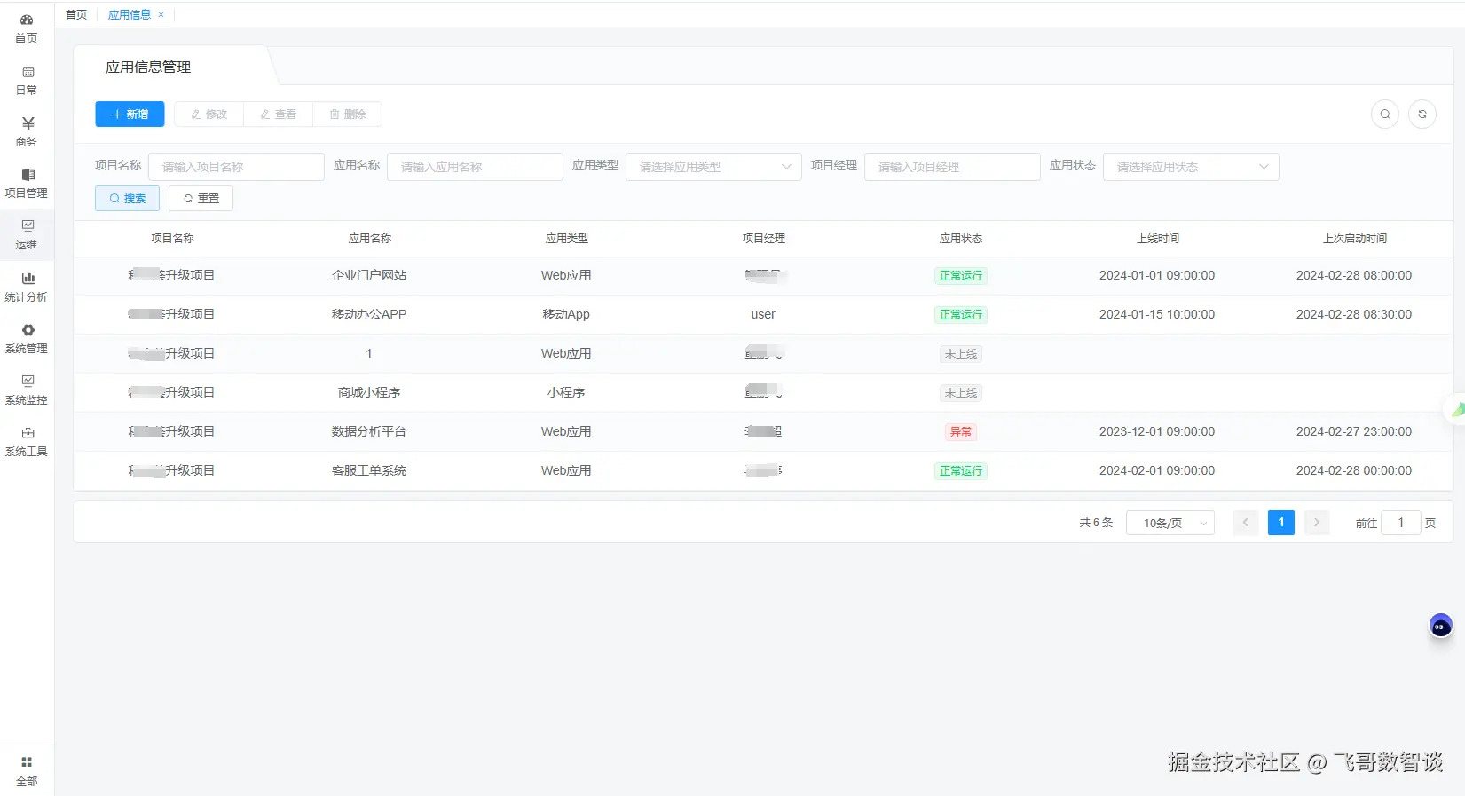
Task: Click the 查看 button
Action: (279, 114)
